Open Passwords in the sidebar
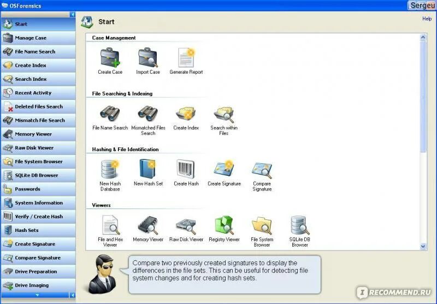This screenshot has height=304, width=437. click(38, 189)
